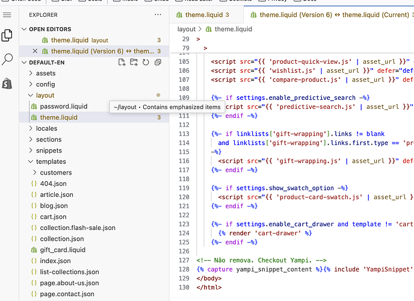Viewport: 414px width, 301px height.
Task: Click the product-quick-view.js script line
Action: pos(312,61)
